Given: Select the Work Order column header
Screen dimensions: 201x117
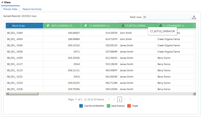Looking at the screenshot, I should (x=24, y=26).
